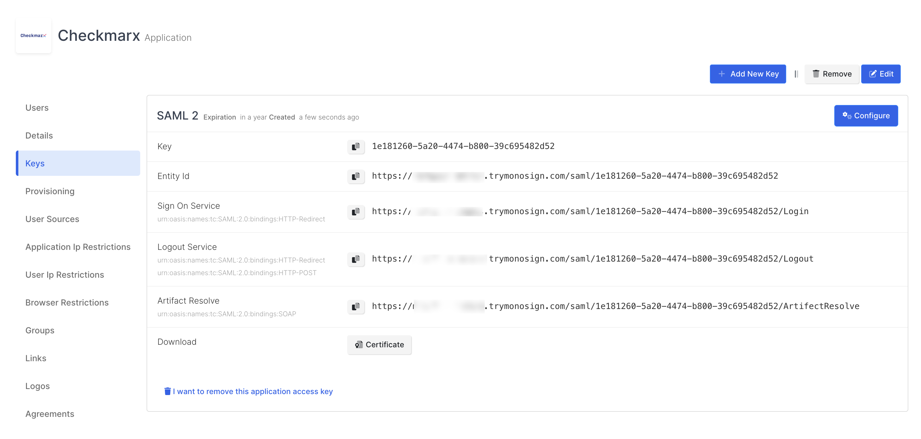The height and width of the screenshot is (439, 921).
Task: Click the Configure button for SAML 2
Action: pos(866,116)
